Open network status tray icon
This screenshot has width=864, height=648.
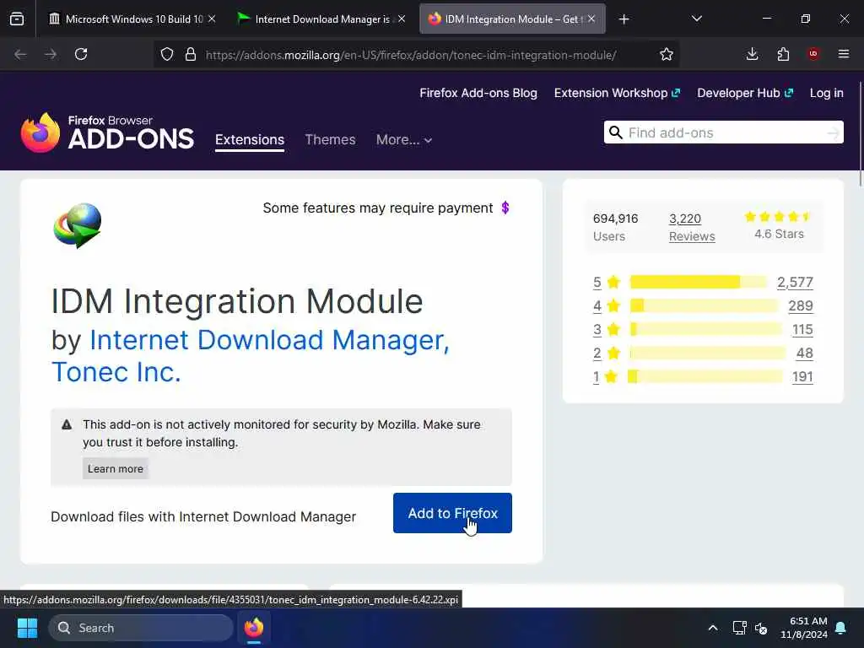739,628
